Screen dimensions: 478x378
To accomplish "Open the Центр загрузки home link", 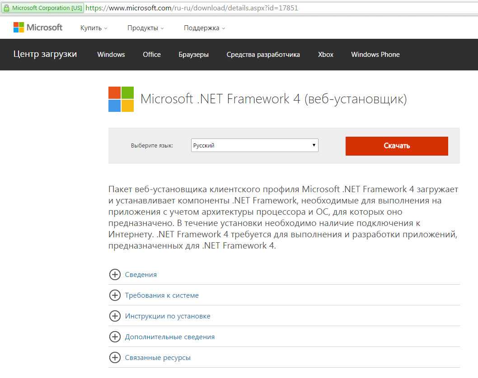I will [x=45, y=54].
